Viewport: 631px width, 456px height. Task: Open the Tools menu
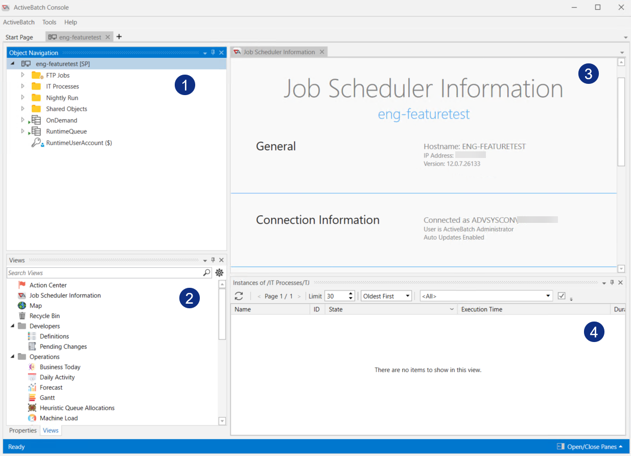(x=49, y=22)
